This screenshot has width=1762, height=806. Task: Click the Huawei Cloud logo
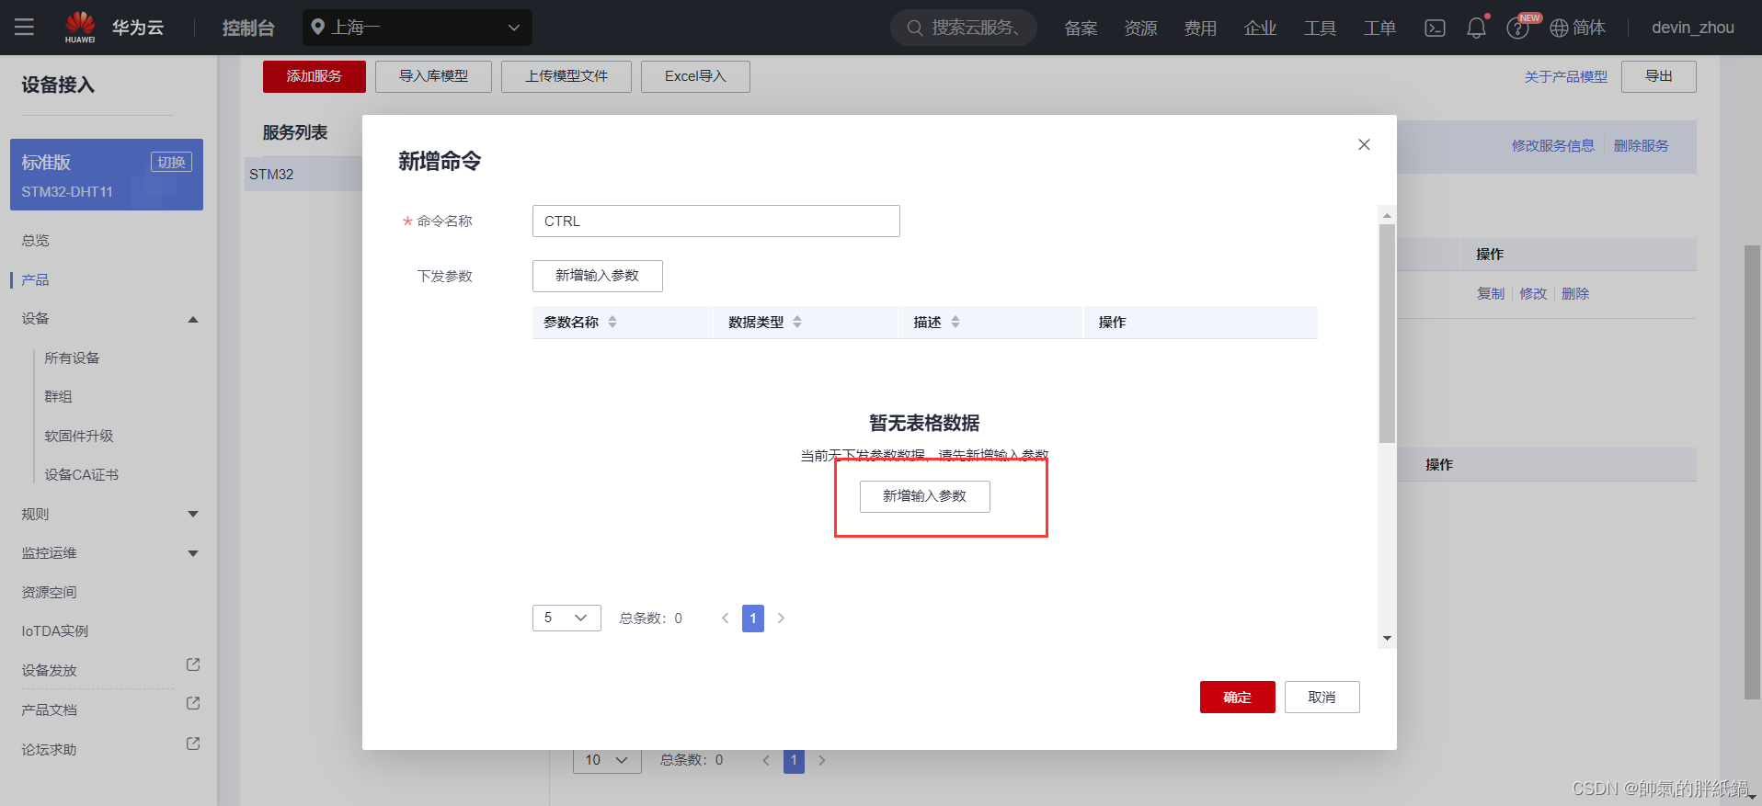click(x=80, y=27)
